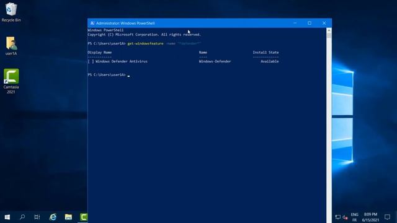The width and height of the screenshot is (397, 223).
Task: Switch to Camtasia in the taskbar
Action: pos(83,217)
